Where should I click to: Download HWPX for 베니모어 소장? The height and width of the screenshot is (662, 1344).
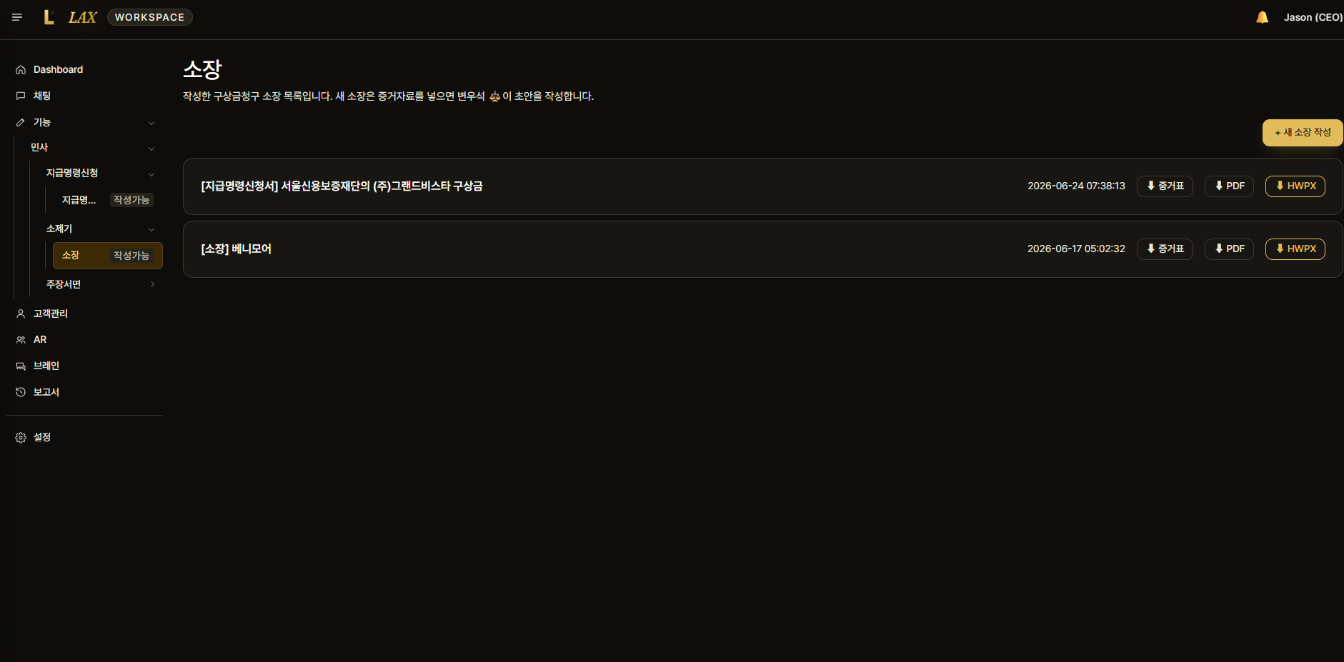[x=1295, y=249]
